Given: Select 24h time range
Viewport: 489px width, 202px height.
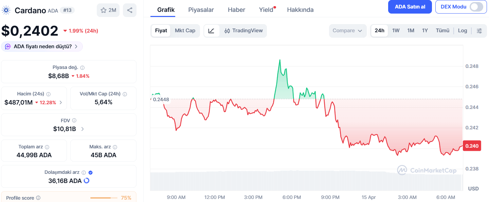Looking at the screenshot, I should pyautogui.click(x=379, y=31).
